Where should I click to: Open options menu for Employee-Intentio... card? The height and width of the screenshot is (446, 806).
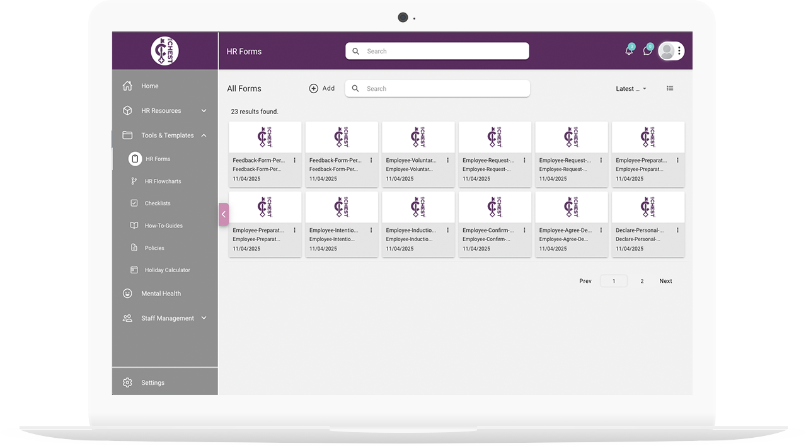pyautogui.click(x=371, y=231)
